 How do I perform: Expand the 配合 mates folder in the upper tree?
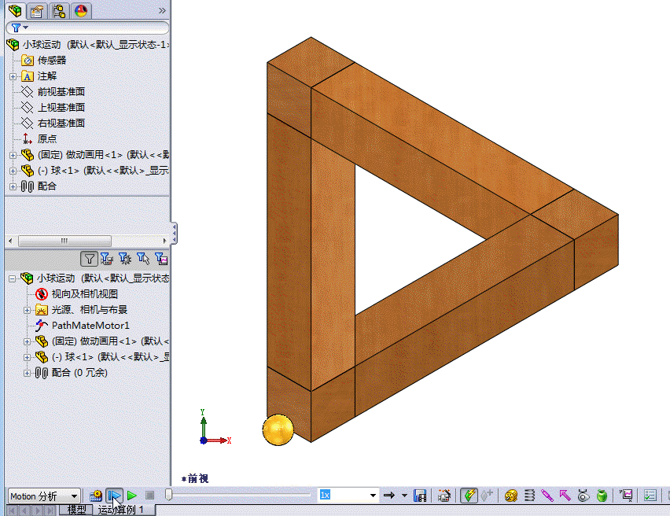point(13,186)
